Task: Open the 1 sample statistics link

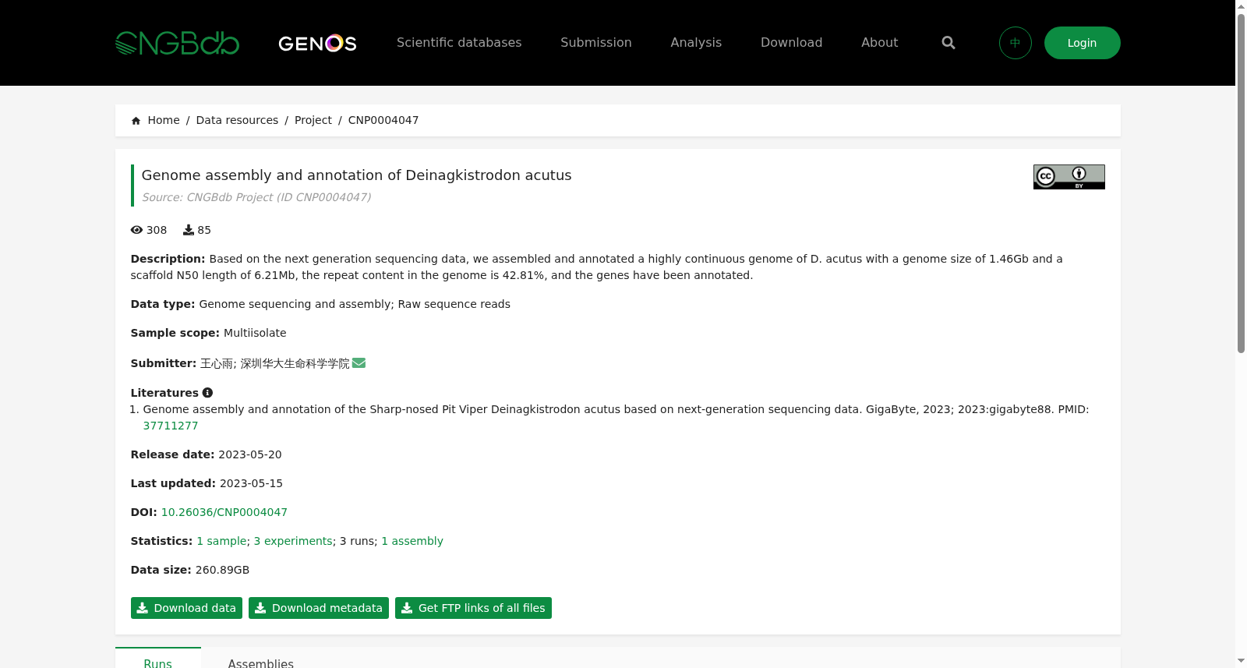Action: click(222, 541)
